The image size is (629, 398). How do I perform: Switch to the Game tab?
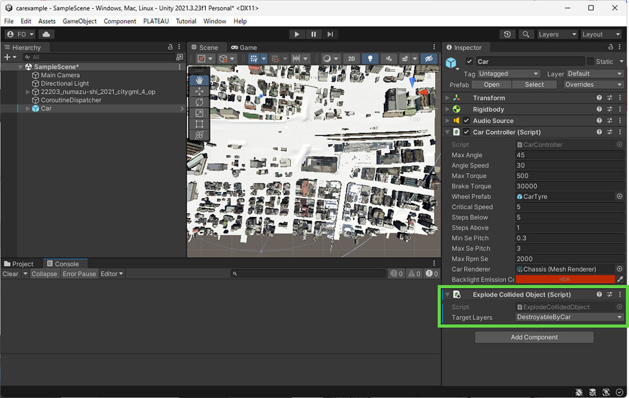(244, 47)
